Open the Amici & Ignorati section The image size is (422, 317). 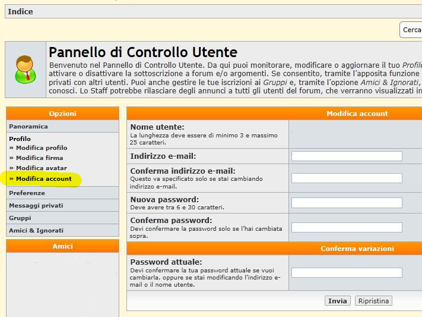click(x=36, y=231)
